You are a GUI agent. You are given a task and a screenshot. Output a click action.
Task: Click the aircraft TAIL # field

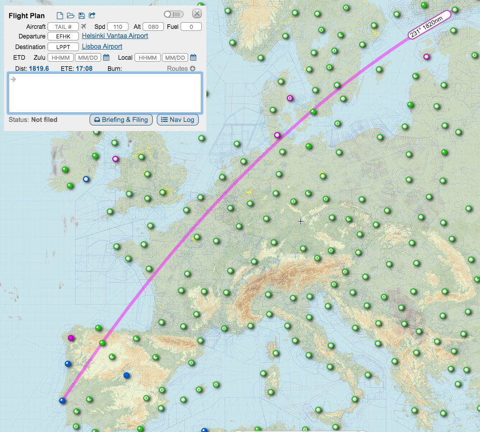coord(63,26)
